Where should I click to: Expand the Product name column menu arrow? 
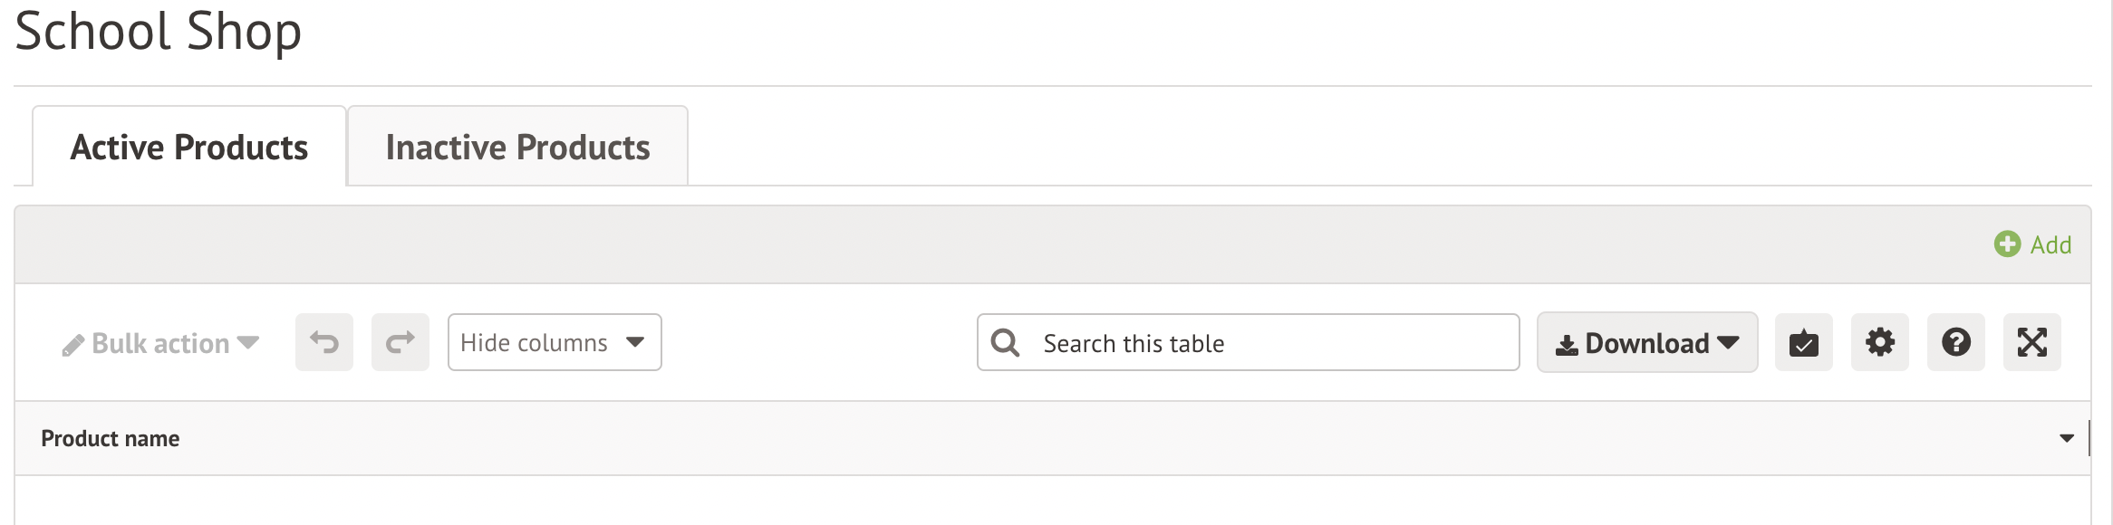point(2066,439)
